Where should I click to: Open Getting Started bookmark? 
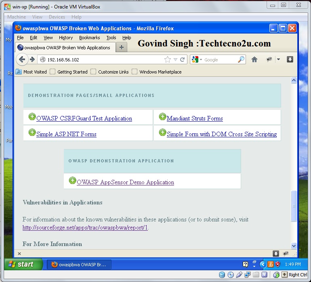point(69,72)
